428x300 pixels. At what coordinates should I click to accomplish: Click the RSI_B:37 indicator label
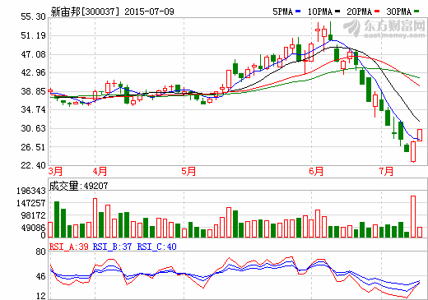[112, 247]
